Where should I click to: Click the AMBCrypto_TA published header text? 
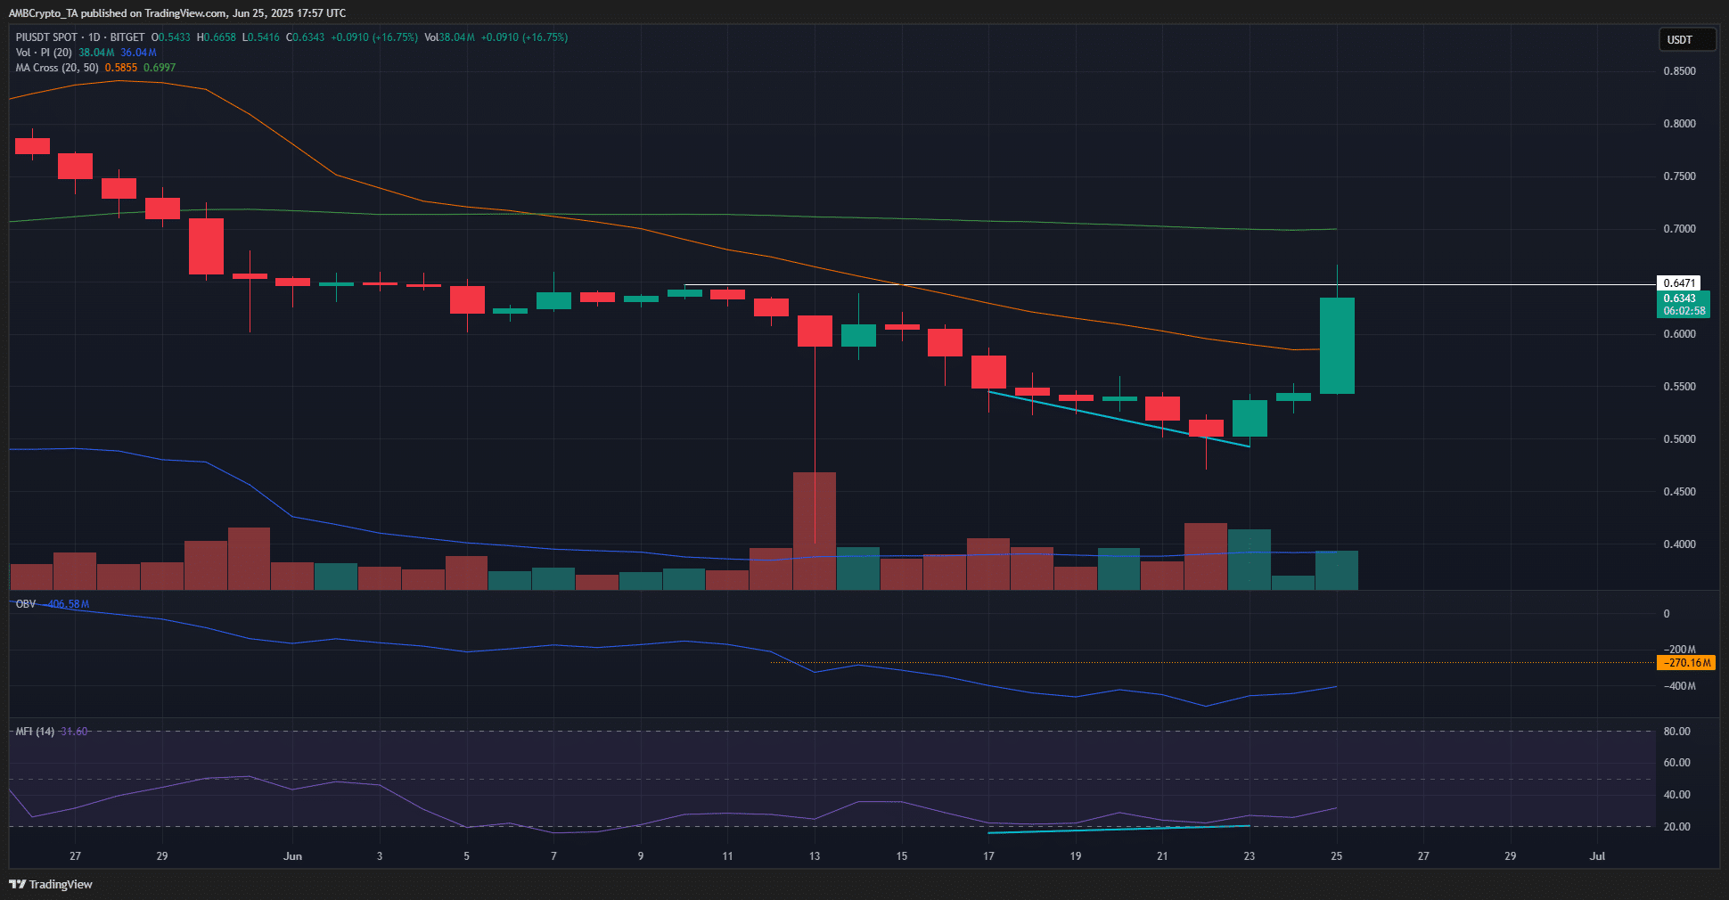coord(176,13)
